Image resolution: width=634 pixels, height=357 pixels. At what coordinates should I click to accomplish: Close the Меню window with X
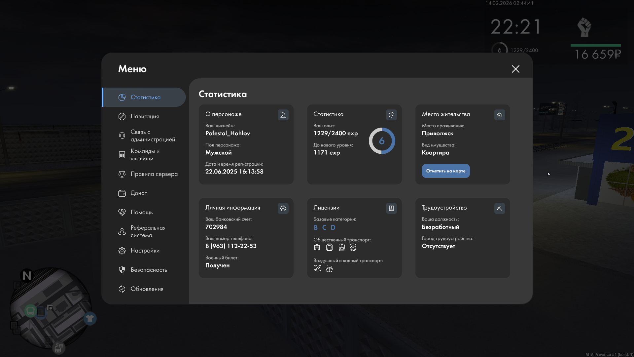pos(515,69)
